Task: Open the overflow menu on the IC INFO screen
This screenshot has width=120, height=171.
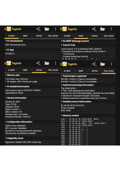Action: (x=55, y=29)
